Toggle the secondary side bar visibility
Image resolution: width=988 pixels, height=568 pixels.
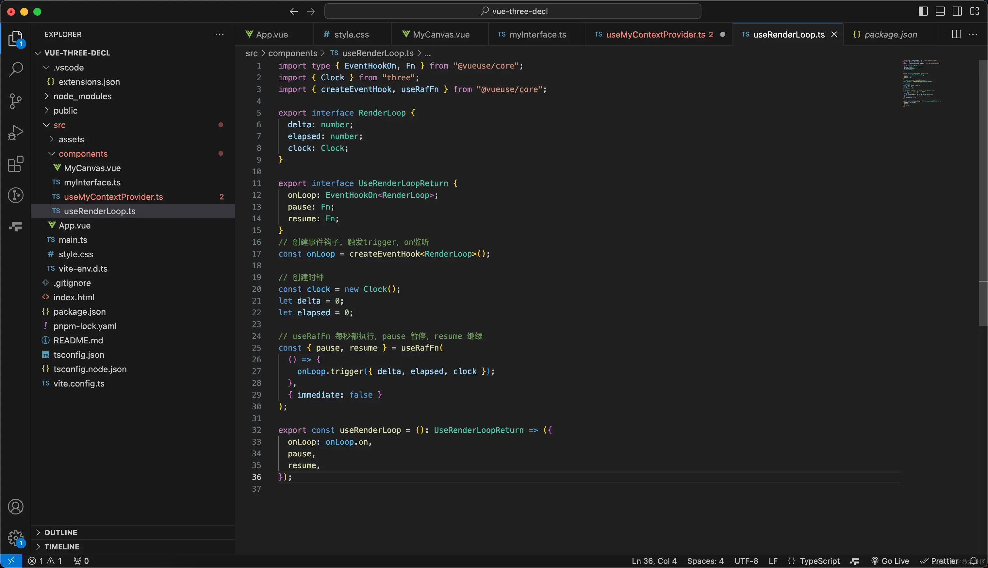click(957, 11)
